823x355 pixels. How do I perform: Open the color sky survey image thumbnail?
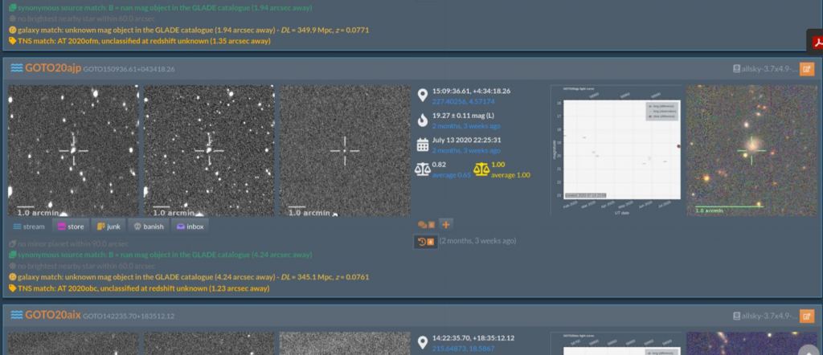coord(751,149)
